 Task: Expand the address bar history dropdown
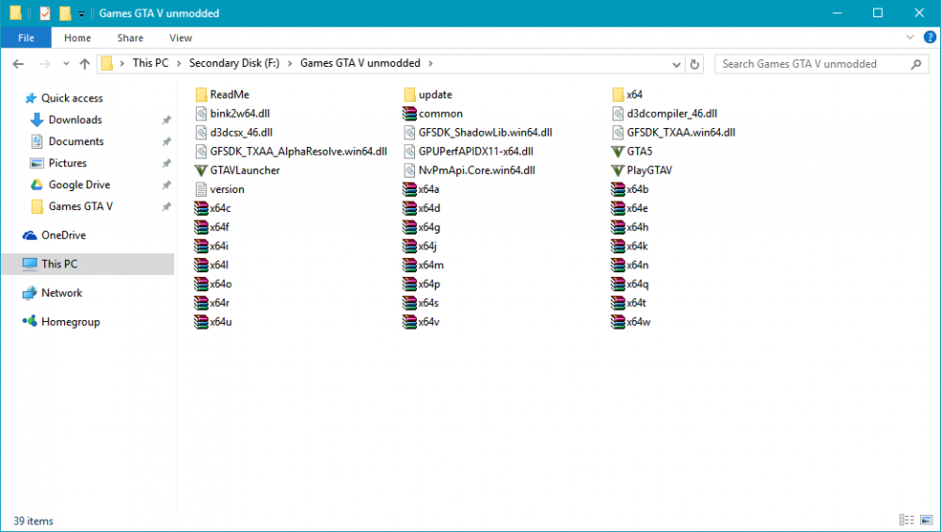pos(677,64)
